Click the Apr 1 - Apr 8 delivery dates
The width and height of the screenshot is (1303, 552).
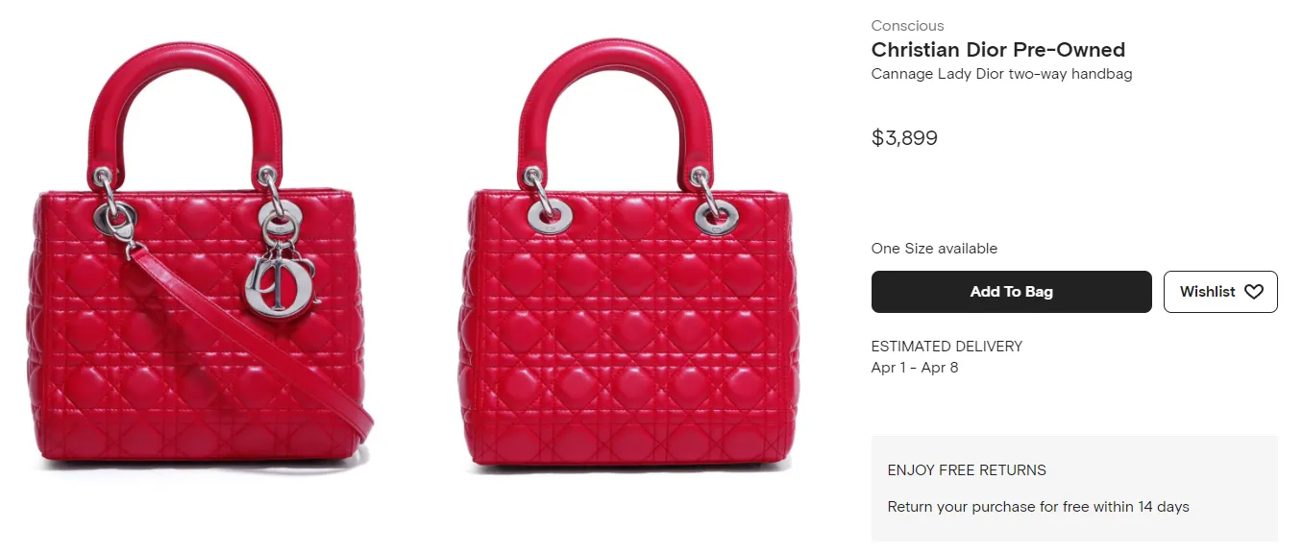point(914,368)
